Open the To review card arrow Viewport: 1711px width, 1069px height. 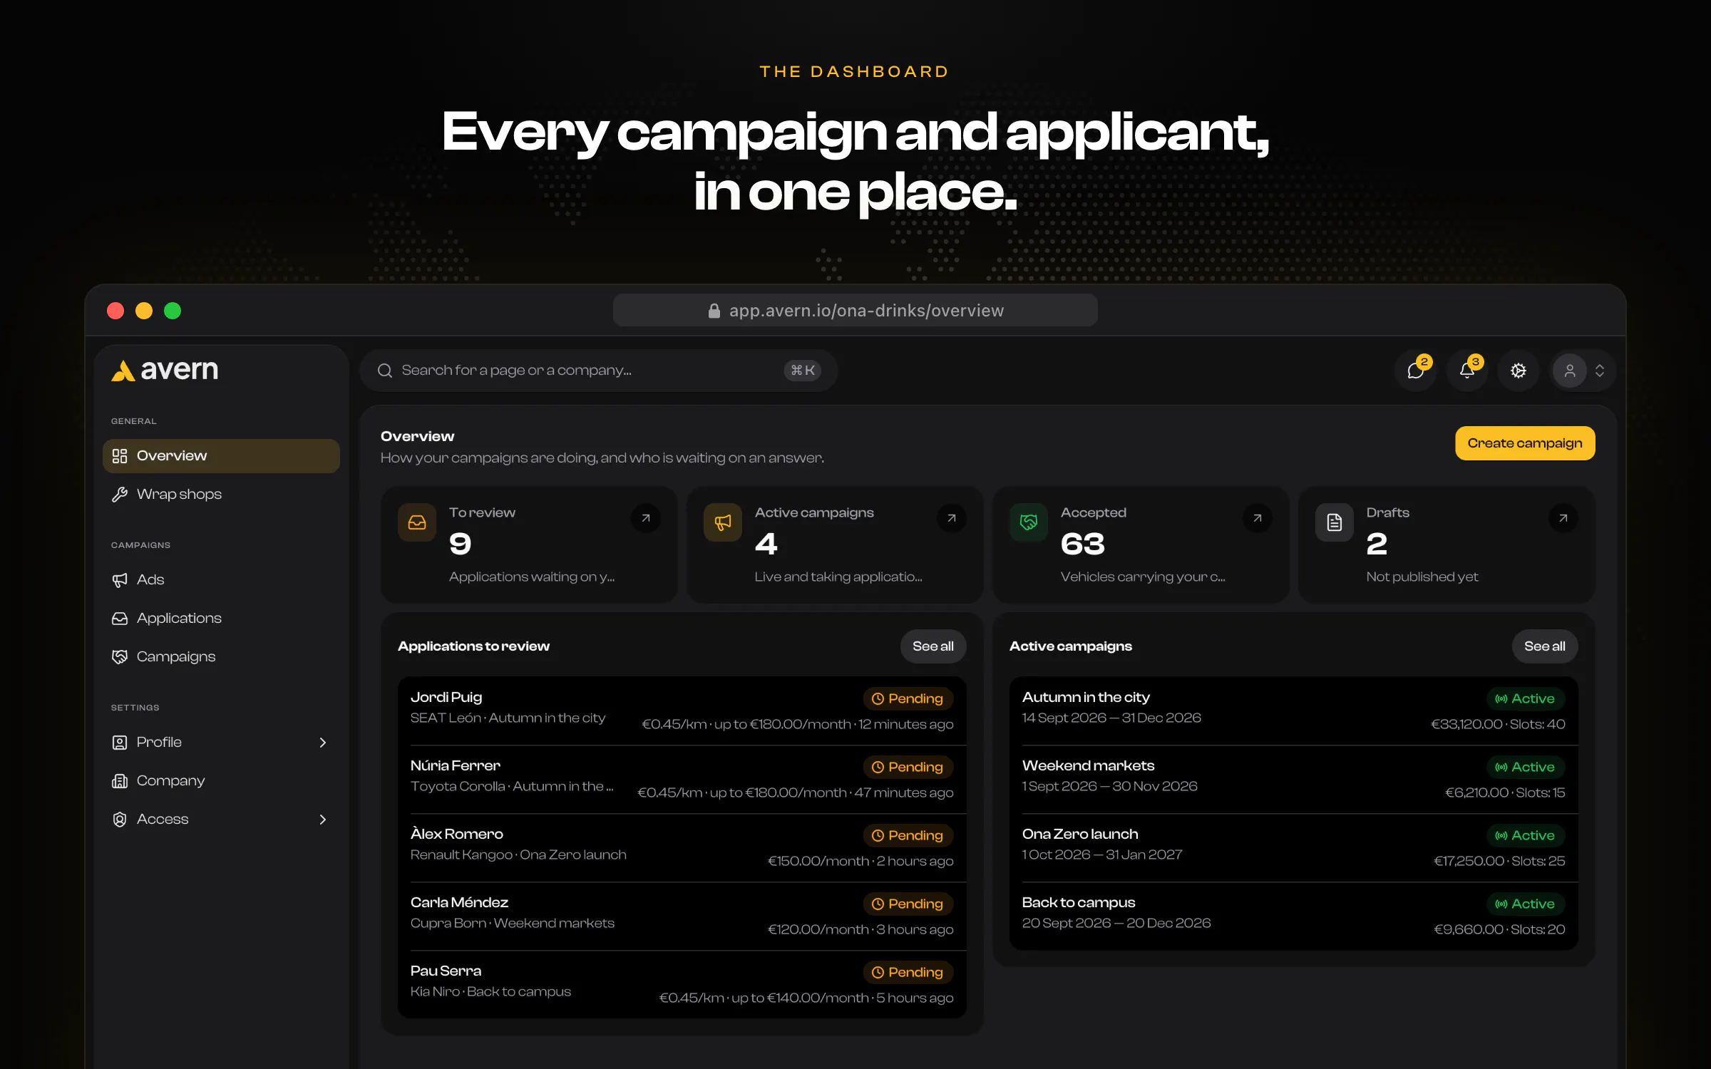646,518
